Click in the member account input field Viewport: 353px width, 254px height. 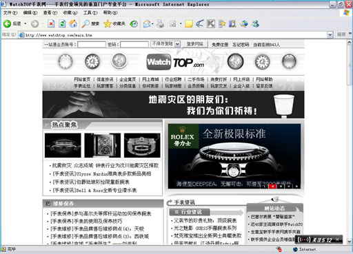click(x=92, y=44)
